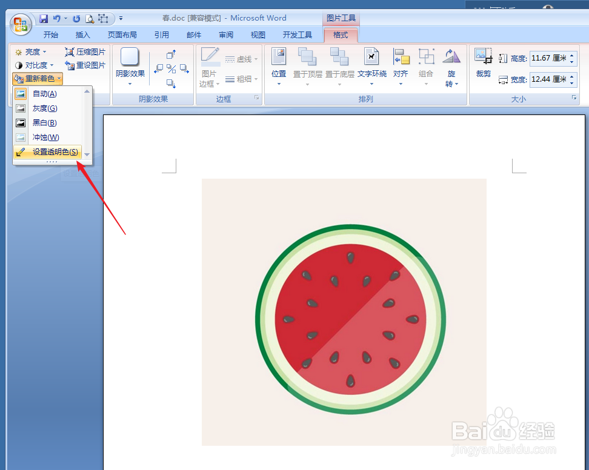Click 压缩图片 compress picture

click(85, 52)
